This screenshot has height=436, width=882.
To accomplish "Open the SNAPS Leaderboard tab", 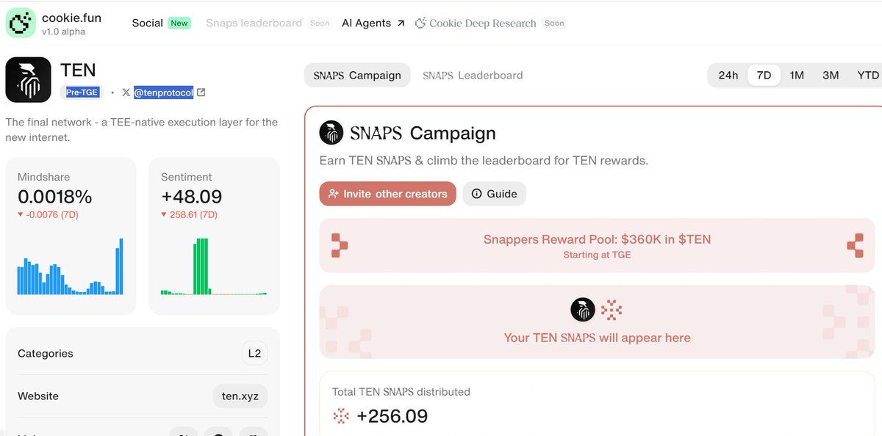I will pyautogui.click(x=473, y=75).
